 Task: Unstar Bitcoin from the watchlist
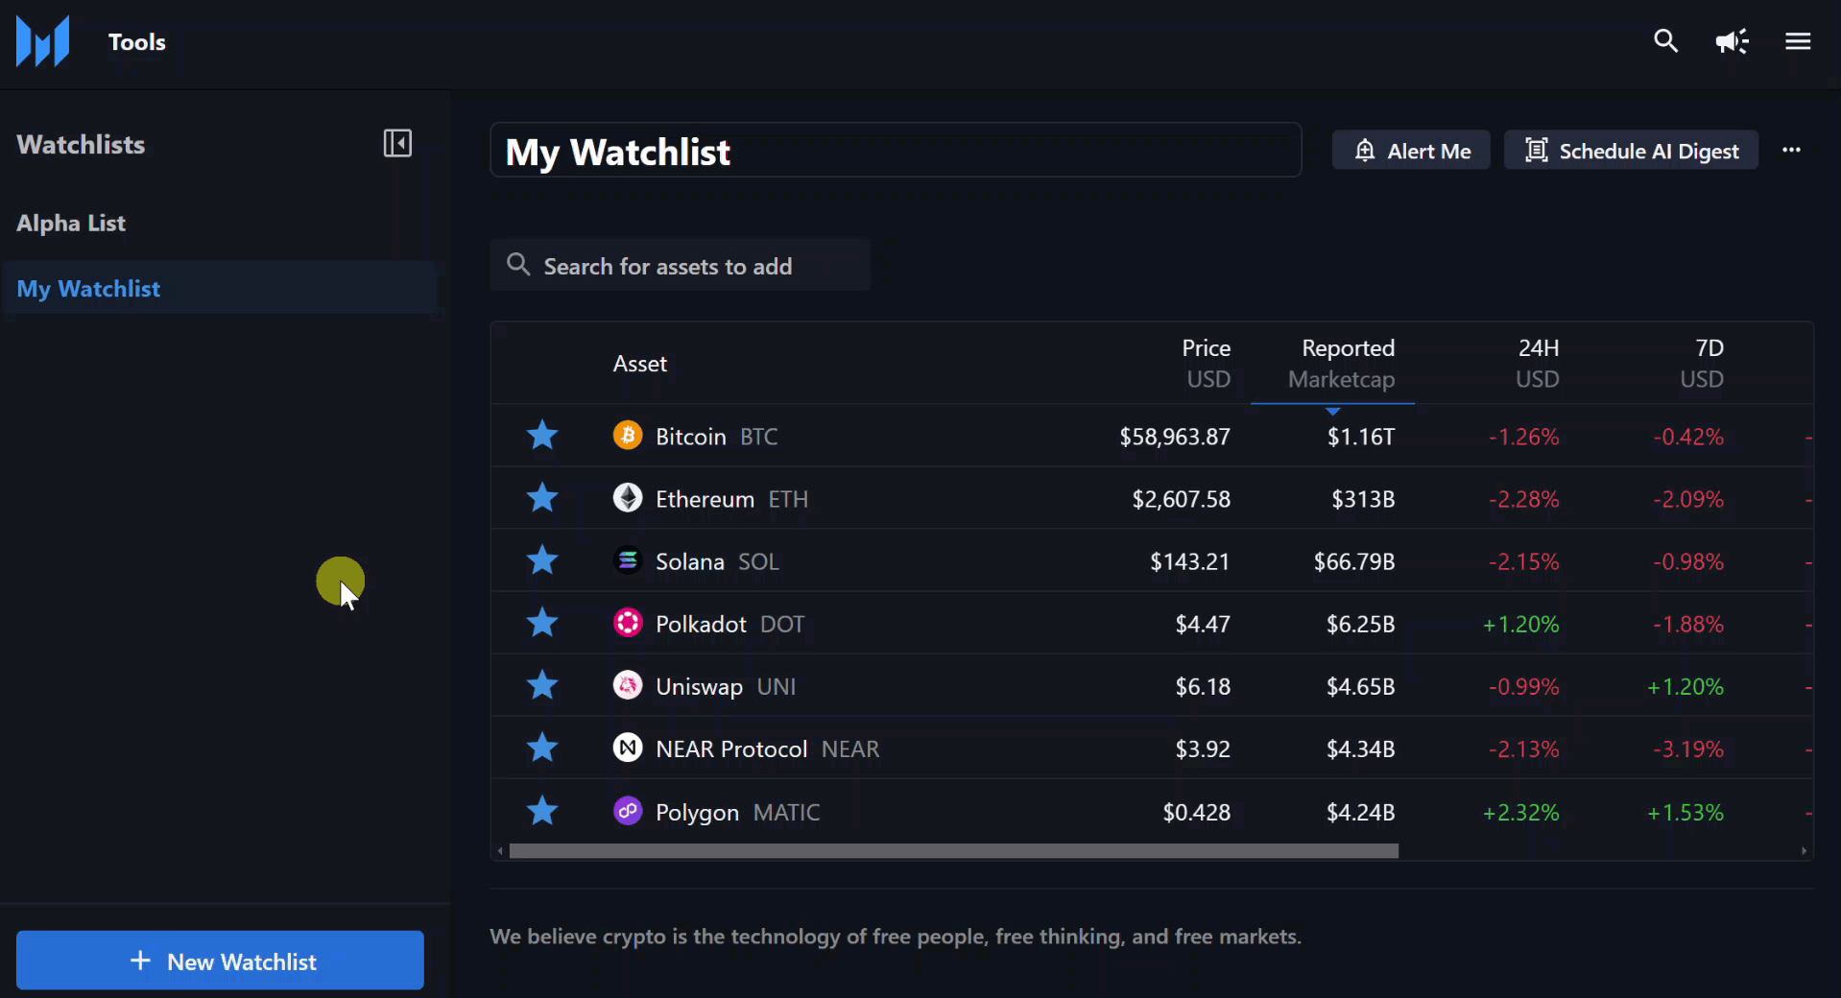541,435
